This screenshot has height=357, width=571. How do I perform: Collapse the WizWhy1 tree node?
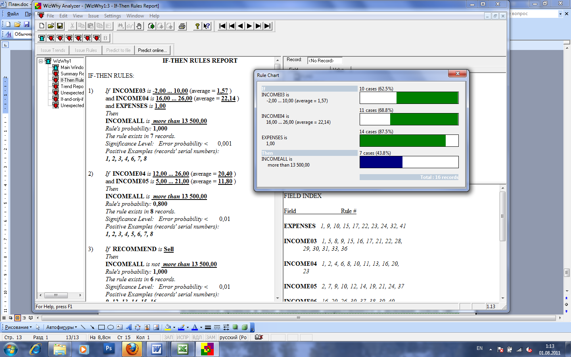(40, 61)
